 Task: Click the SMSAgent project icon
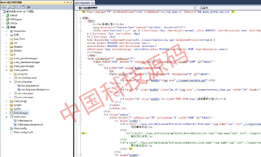8,19
